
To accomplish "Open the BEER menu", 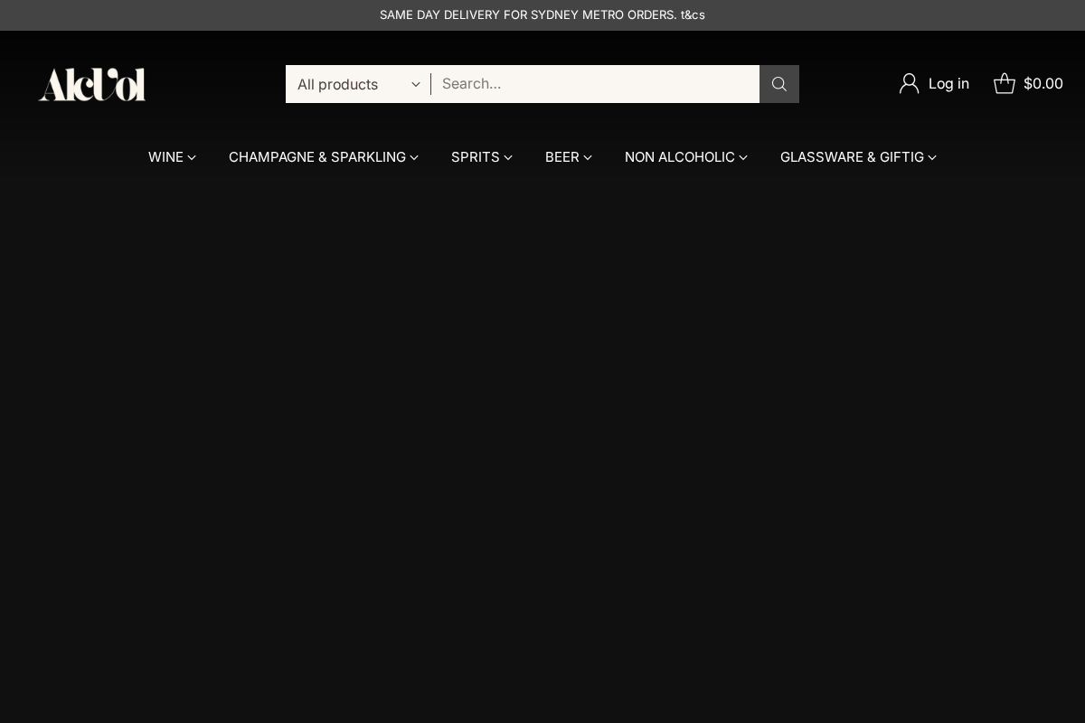I will [561, 157].
